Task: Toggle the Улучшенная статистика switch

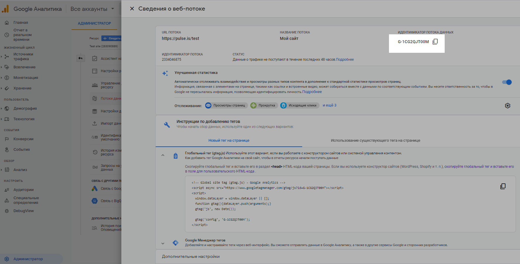Action: point(507,82)
